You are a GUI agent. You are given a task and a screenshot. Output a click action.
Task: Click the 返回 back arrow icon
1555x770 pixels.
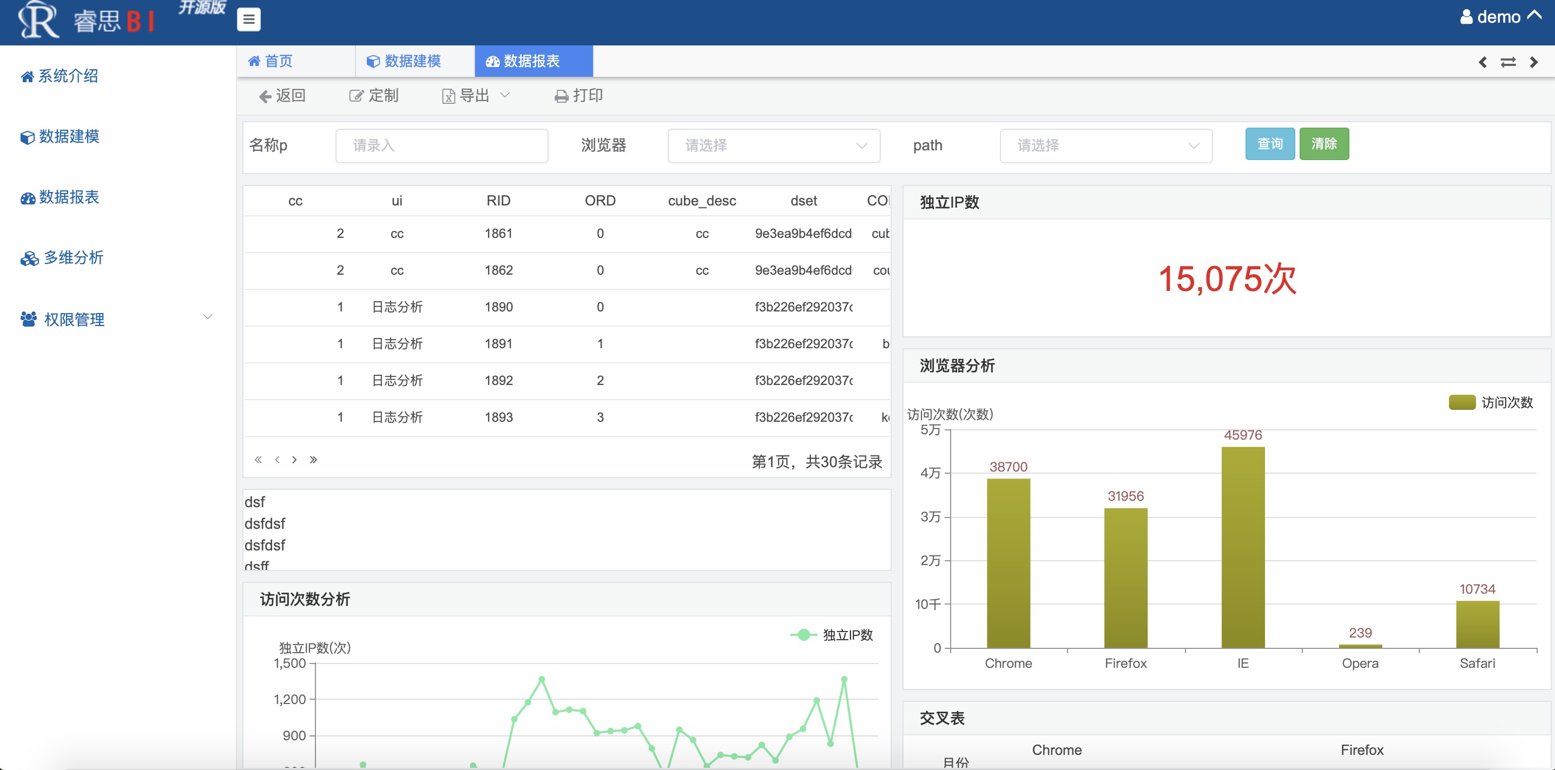coord(265,96)
